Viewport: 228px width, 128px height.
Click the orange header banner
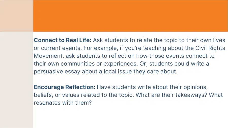pos(130,16)
